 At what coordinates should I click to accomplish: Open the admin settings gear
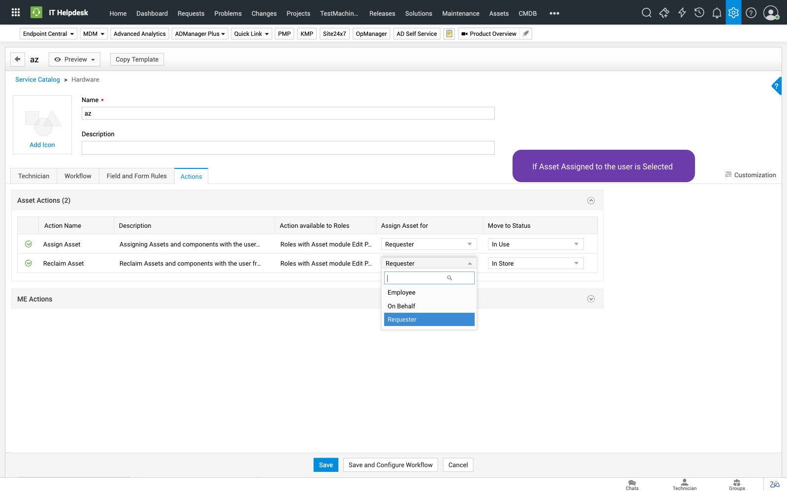[x=733, y=12]
